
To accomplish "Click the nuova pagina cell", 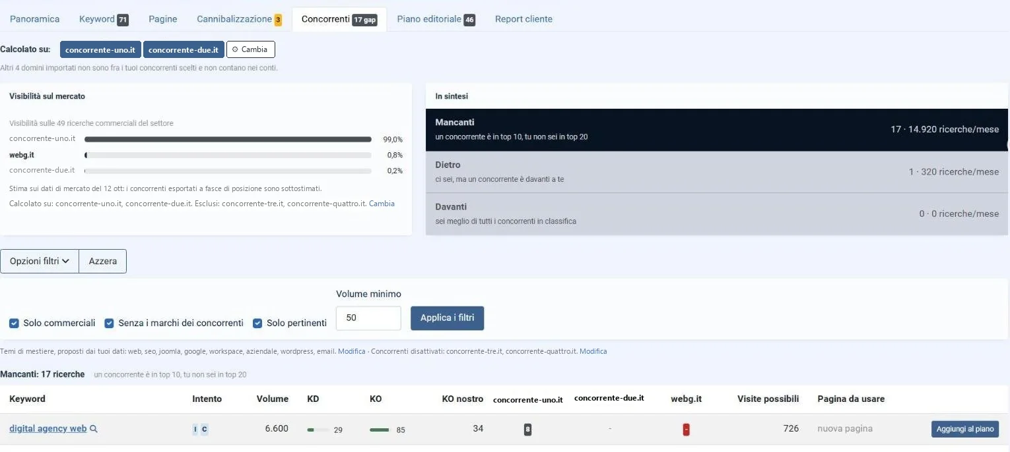I will click(x=845, y=428).
